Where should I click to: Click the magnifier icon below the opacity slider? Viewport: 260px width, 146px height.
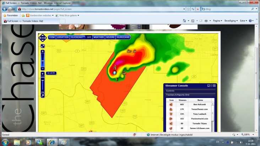click(43, 96)
